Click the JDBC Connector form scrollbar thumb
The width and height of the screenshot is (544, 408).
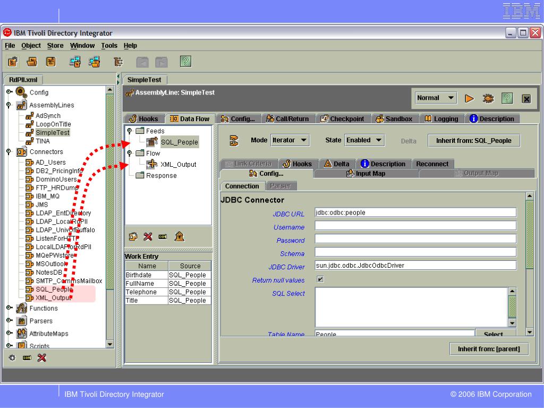(530, 234)
